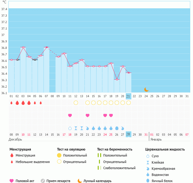Select highlighted cycle day 21 on the axis

click(129, 96)
